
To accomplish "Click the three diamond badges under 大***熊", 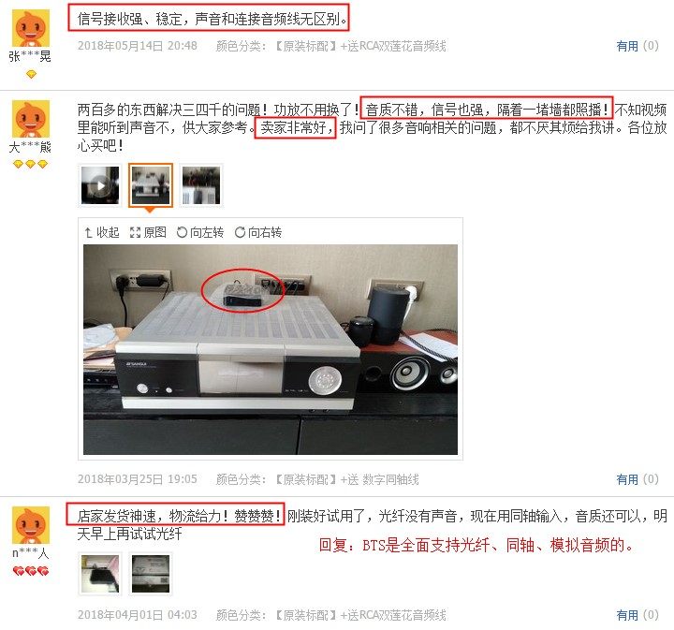I will [31, 164].
